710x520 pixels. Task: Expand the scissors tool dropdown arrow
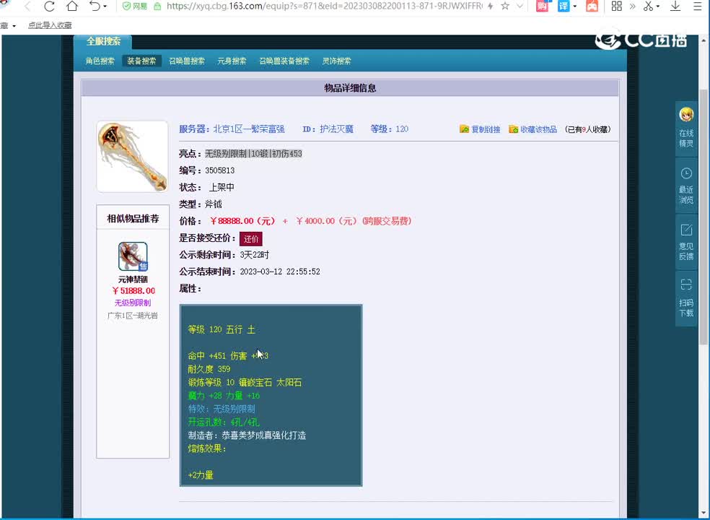coord(658,6)
